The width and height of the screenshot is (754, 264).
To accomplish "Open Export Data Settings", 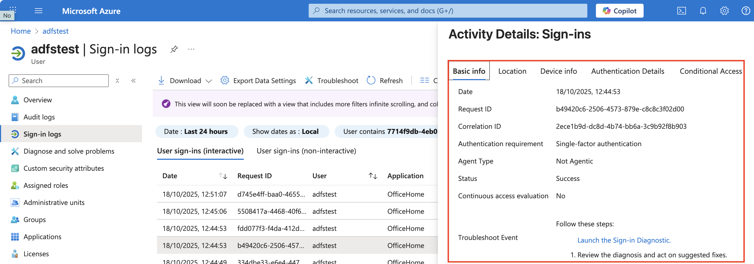I will [258, 81].
